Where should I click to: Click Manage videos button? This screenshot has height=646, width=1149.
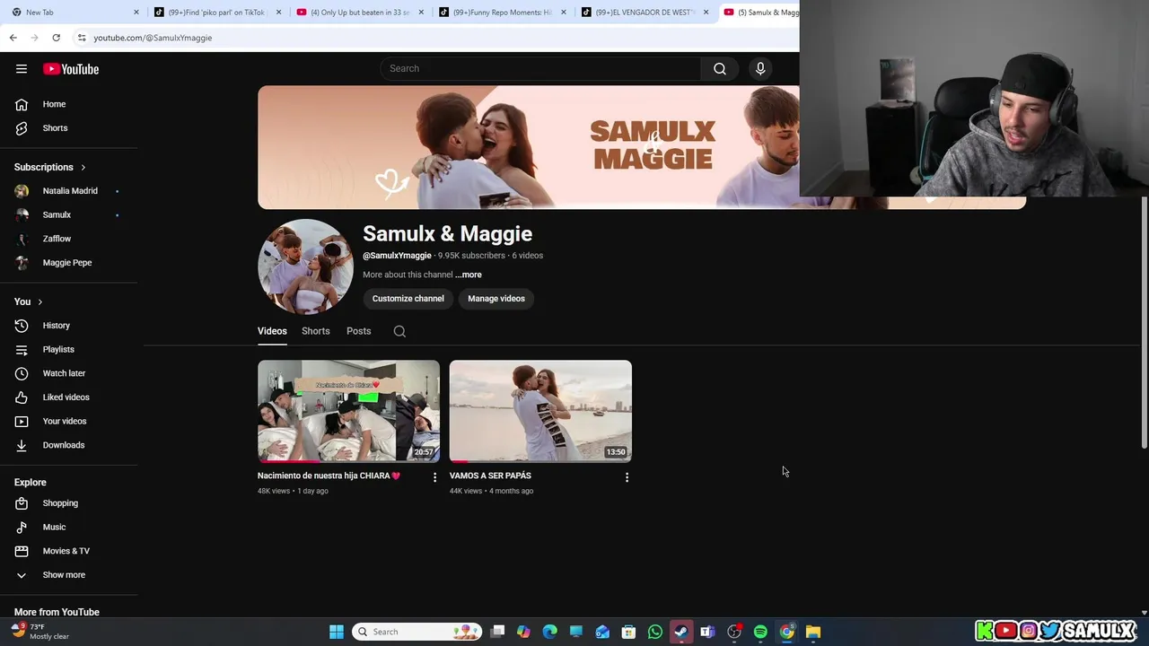(x=496, y=299)
